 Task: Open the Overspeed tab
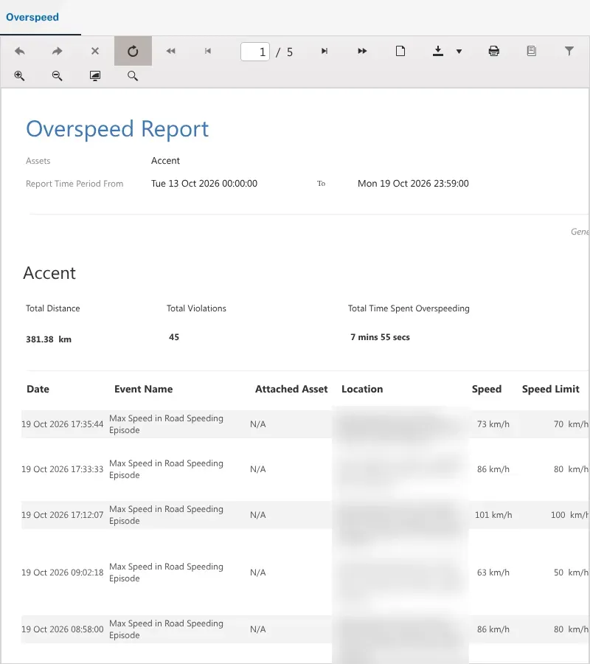pyautogui.click(x=32, y=17)
